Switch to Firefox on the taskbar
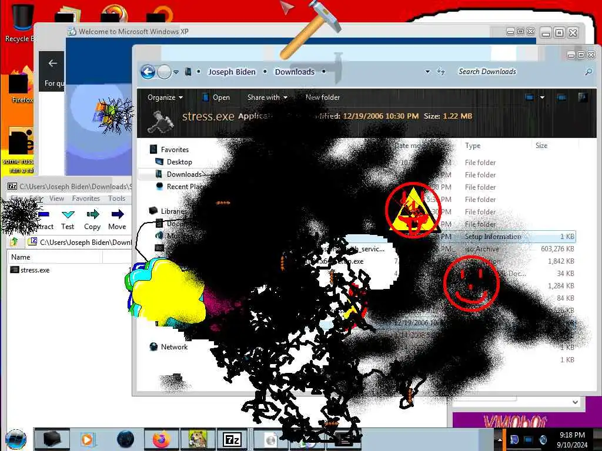Image resolution: width=602 pixels, height=451 pixels. pos(161,439)
